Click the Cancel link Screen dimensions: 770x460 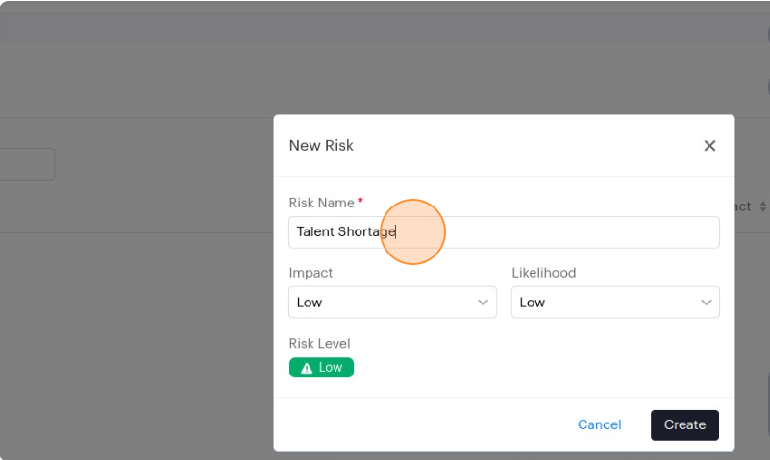coord(599,424)
